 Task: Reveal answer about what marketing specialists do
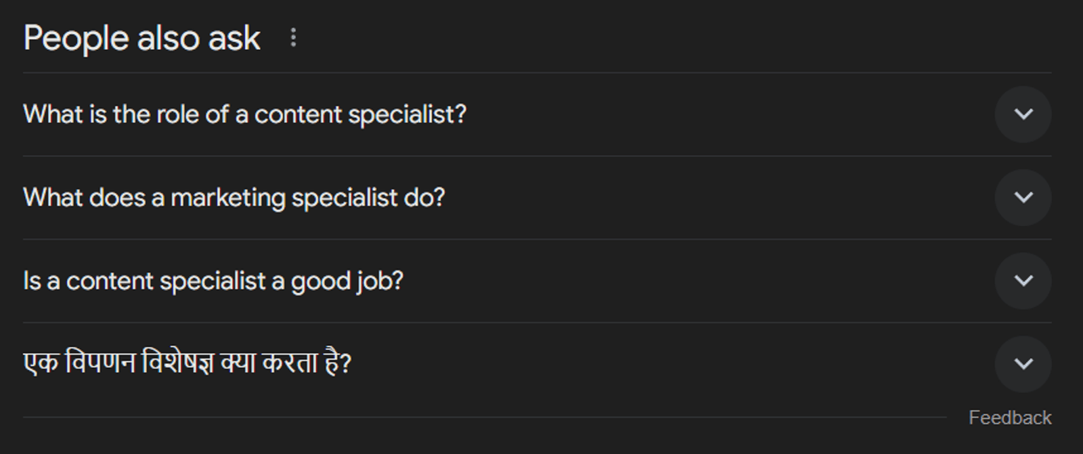(x=1023, y=198)
